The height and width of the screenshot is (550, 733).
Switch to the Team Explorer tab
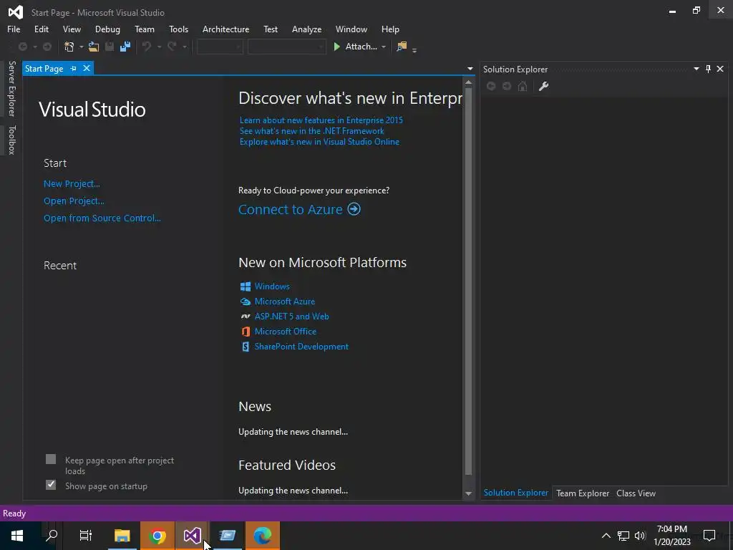point(583,493)
